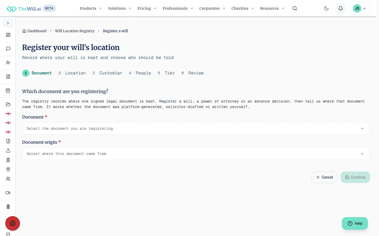Open the dashboard grid icon in sidebar
The width and height of the screenshot is (379, 236).
[x=8, y=35]
